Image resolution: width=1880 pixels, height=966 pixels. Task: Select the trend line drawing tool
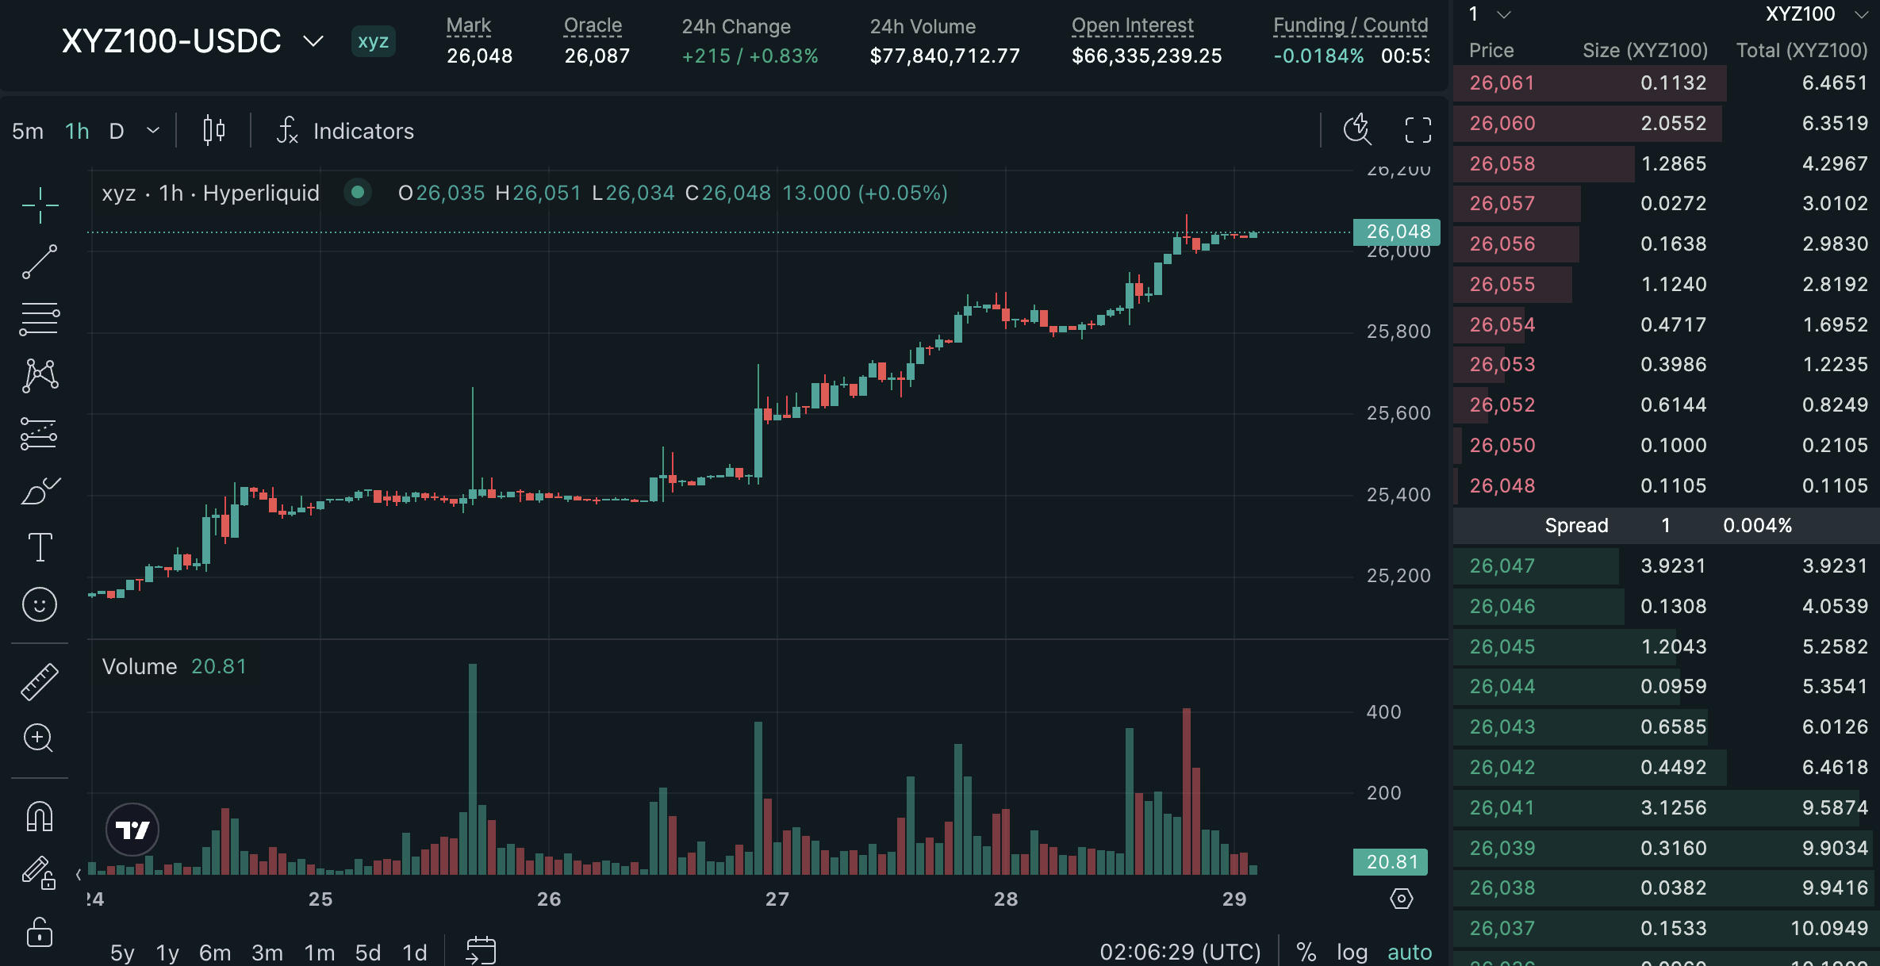[40, 262]
